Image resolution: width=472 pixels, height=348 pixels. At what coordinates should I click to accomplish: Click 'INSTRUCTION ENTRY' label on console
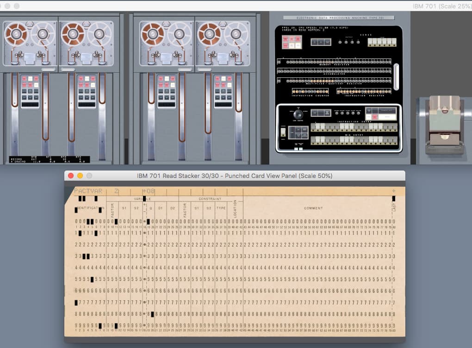coord(354,121)
